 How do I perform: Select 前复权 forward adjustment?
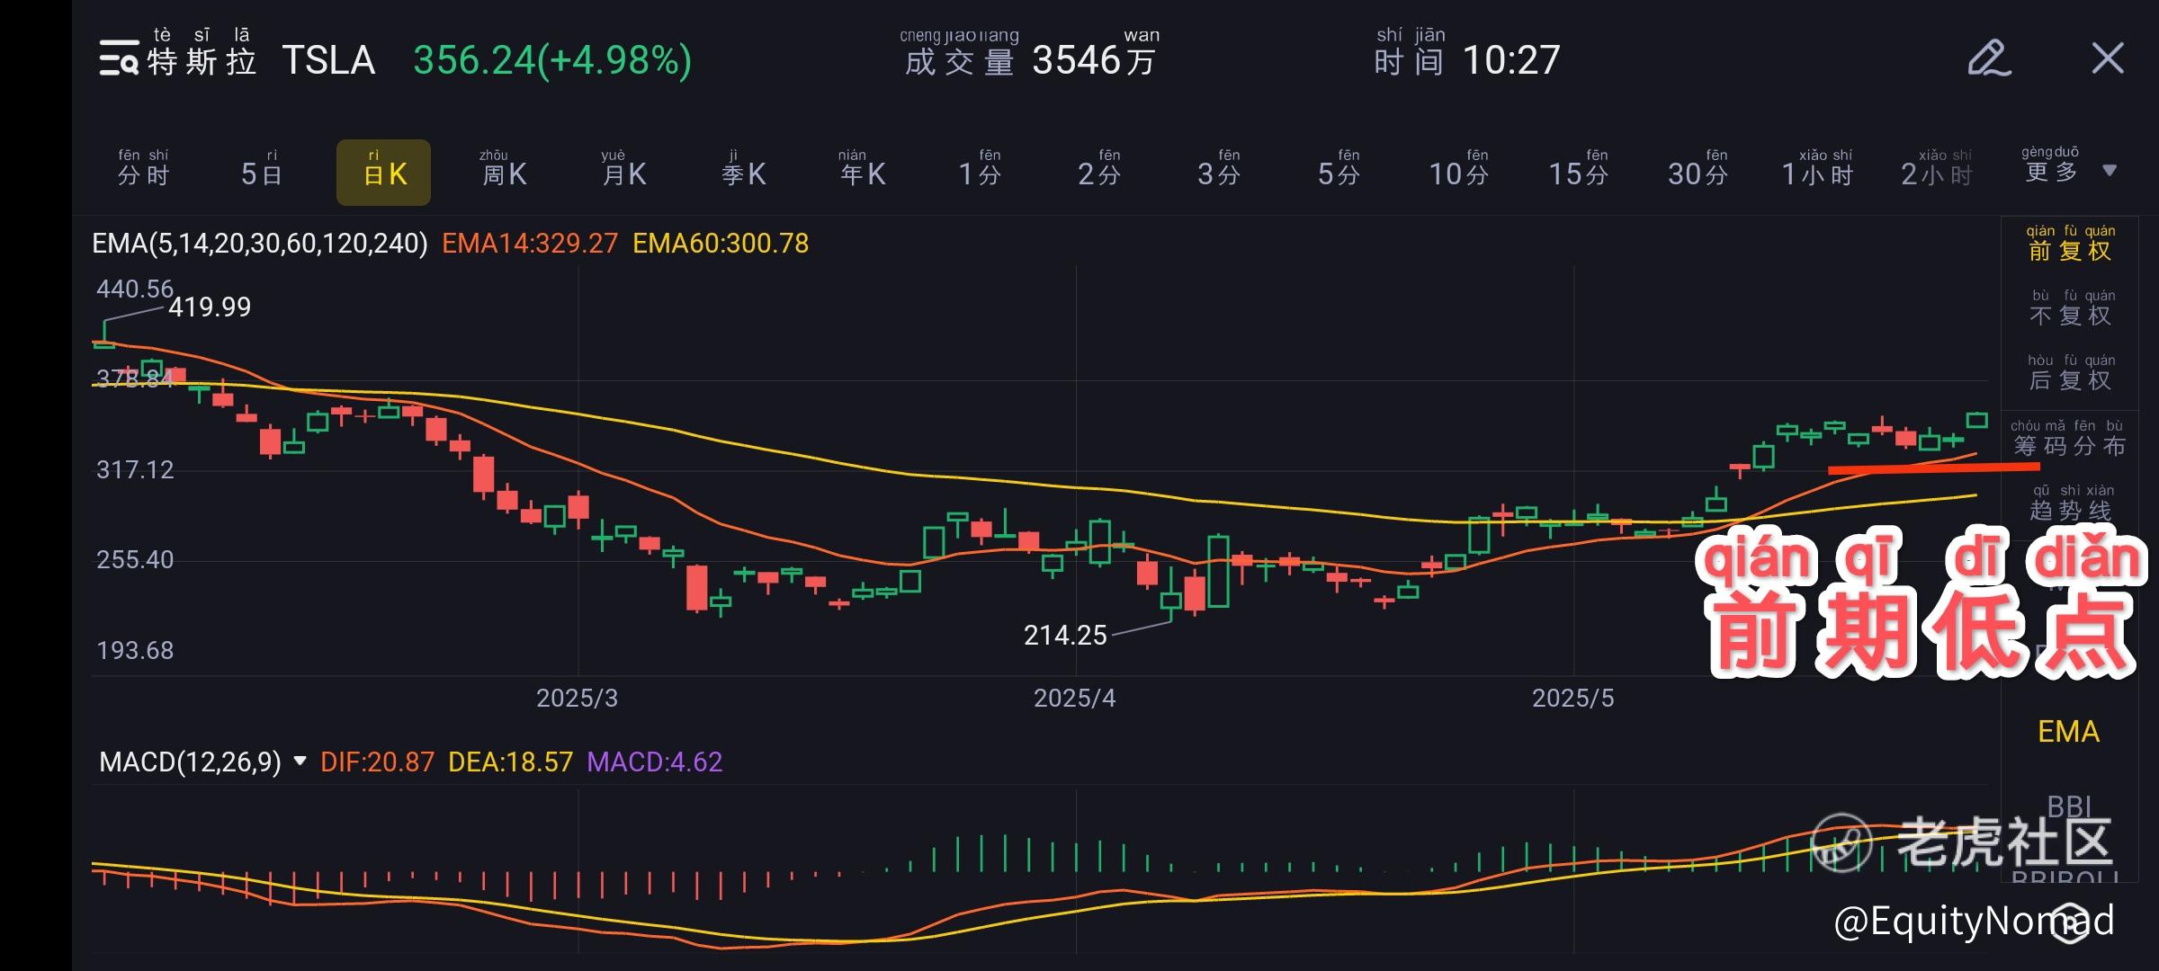click(2070, 245)
